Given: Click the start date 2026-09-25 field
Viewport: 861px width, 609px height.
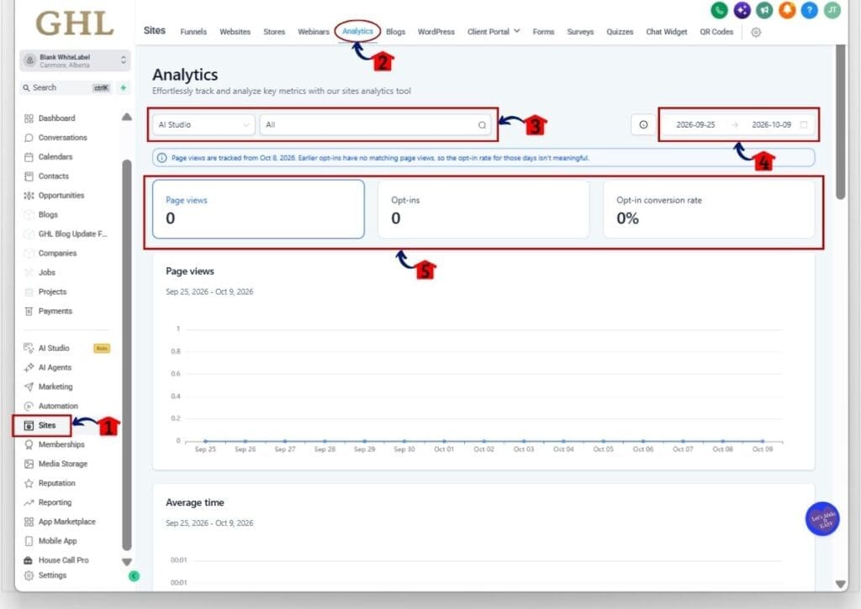Looking at the screenshot, I should point(695,125).
